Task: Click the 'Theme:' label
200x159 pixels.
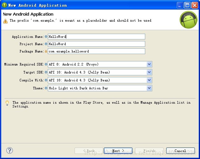Action: coord(39,88)
